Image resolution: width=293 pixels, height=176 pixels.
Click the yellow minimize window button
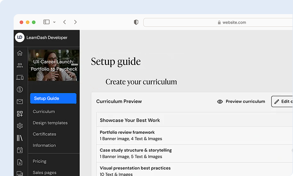(x=27, y=22)
